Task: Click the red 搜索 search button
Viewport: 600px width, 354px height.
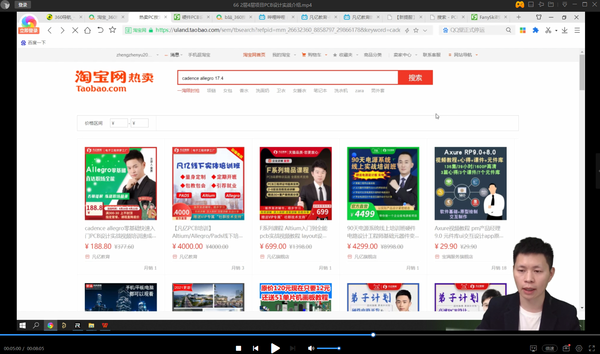Action: (x=415, y=77)
